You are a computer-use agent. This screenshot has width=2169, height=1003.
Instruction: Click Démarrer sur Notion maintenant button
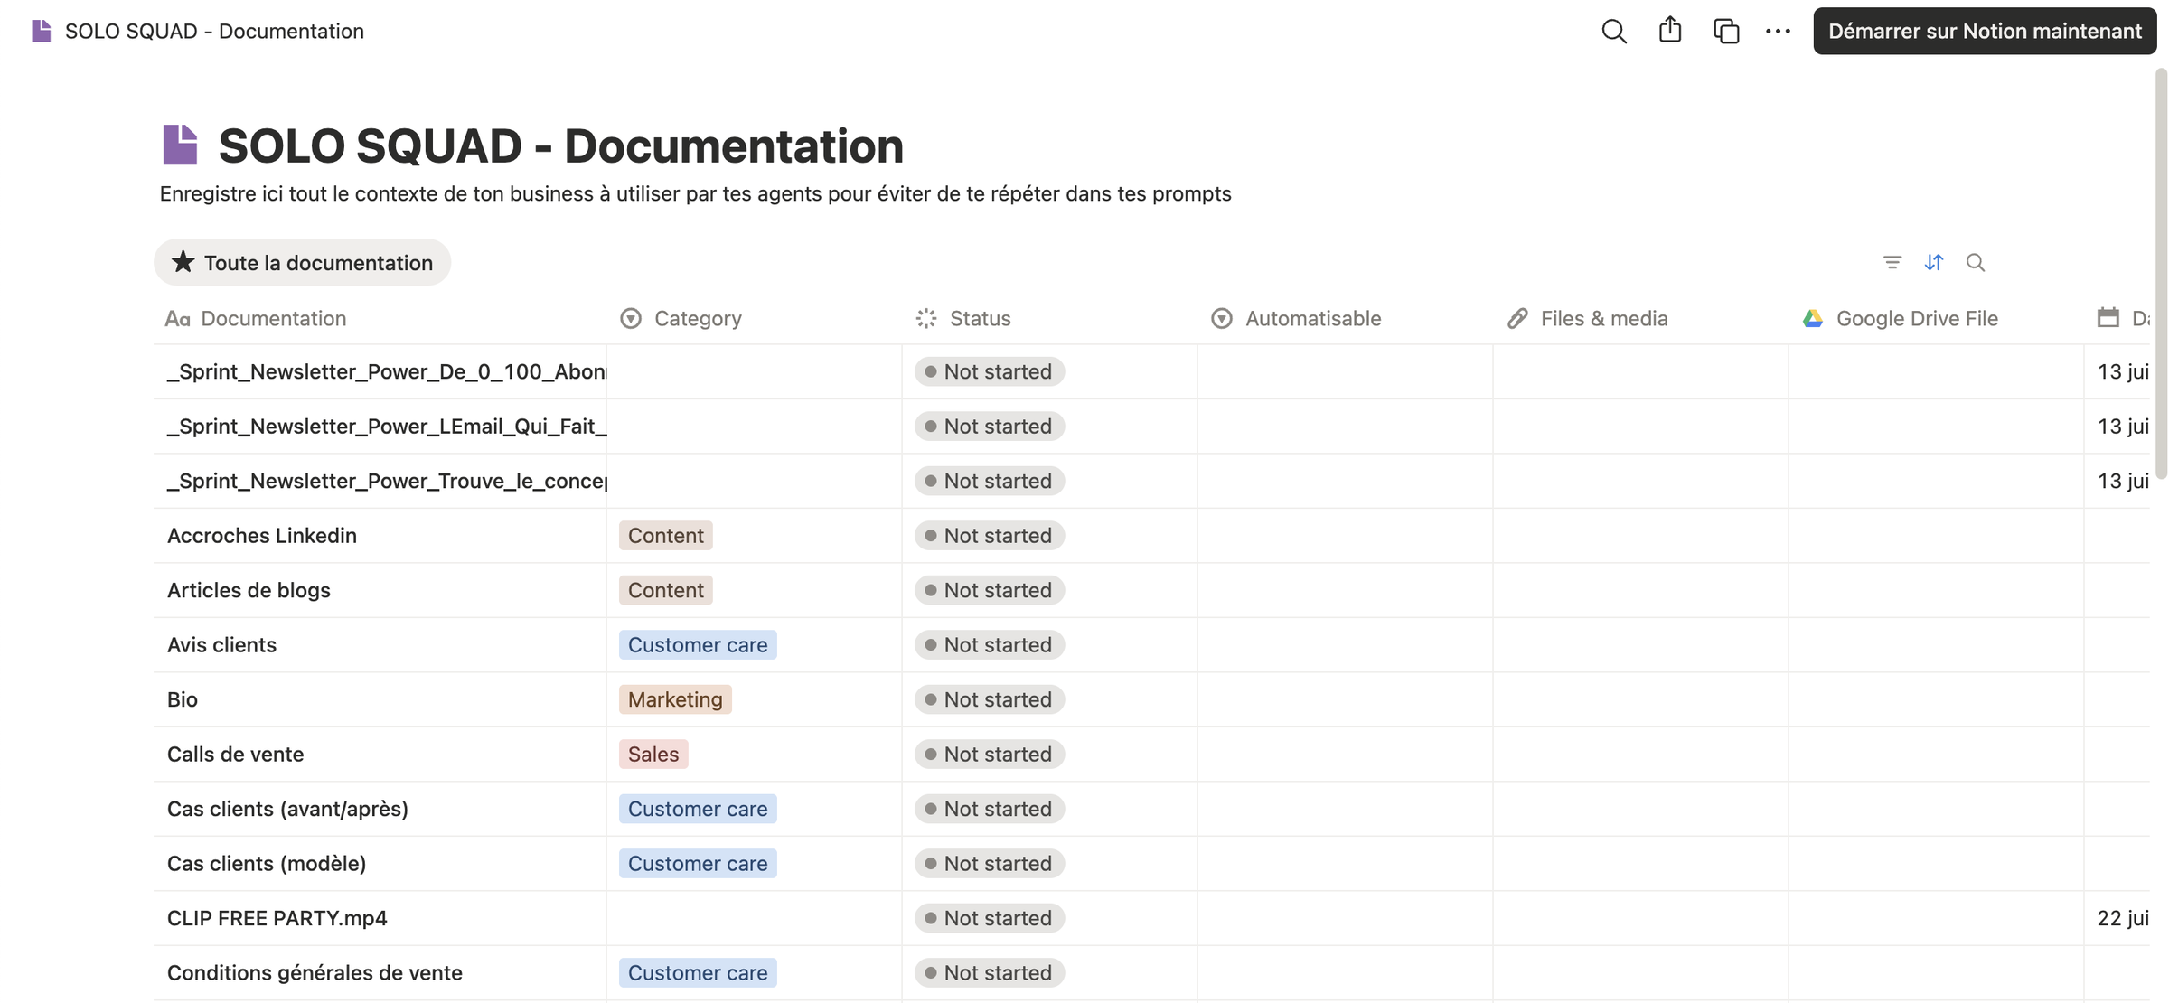(x=1985, y=31)
